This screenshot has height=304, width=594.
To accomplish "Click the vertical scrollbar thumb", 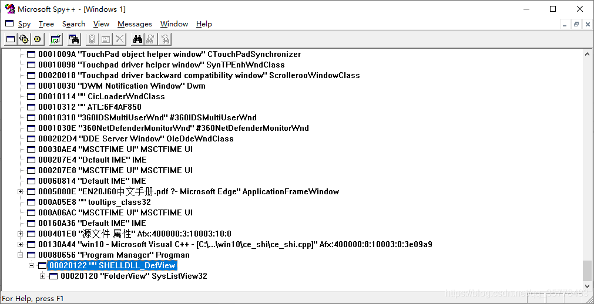I will point(587,271).
